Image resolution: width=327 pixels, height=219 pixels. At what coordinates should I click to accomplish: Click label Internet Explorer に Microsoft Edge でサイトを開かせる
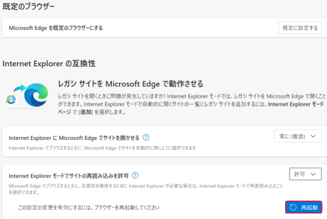pos(74,138)
